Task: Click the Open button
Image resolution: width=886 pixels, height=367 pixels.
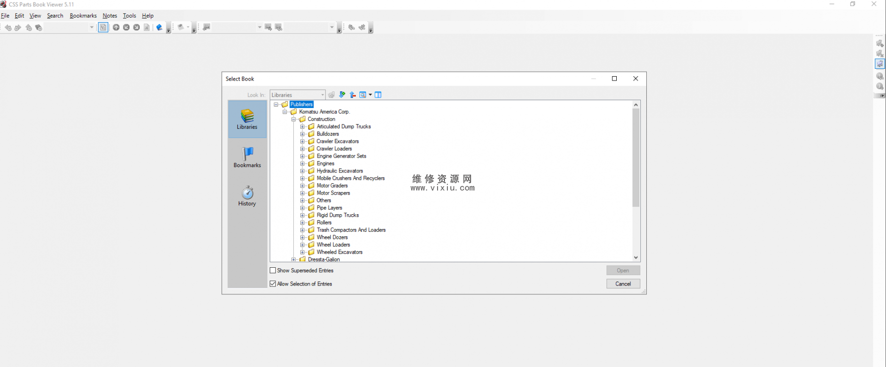Action: [623, 271]
